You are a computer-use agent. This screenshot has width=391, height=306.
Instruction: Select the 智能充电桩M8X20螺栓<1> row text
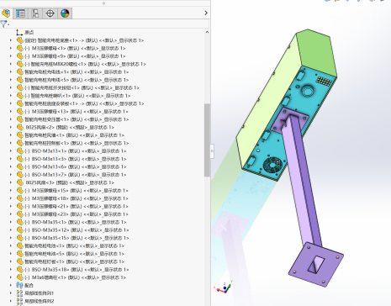coord(85,64)
